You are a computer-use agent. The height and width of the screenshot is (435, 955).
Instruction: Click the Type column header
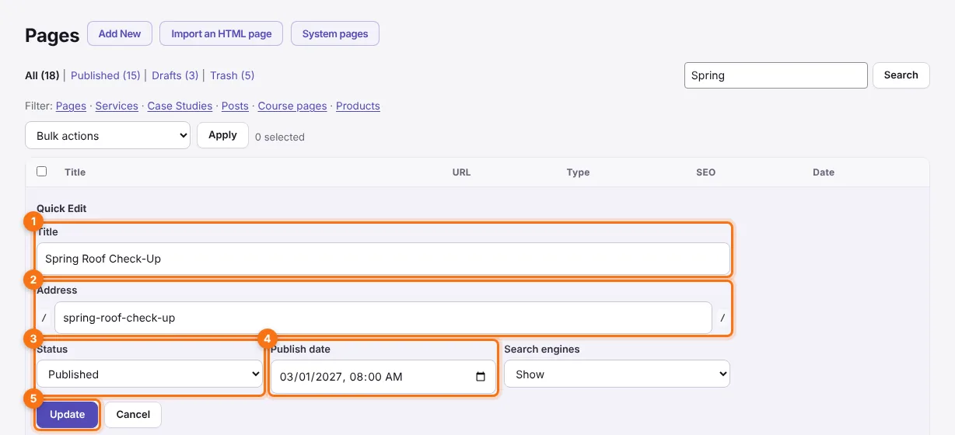tap(578, 172)
